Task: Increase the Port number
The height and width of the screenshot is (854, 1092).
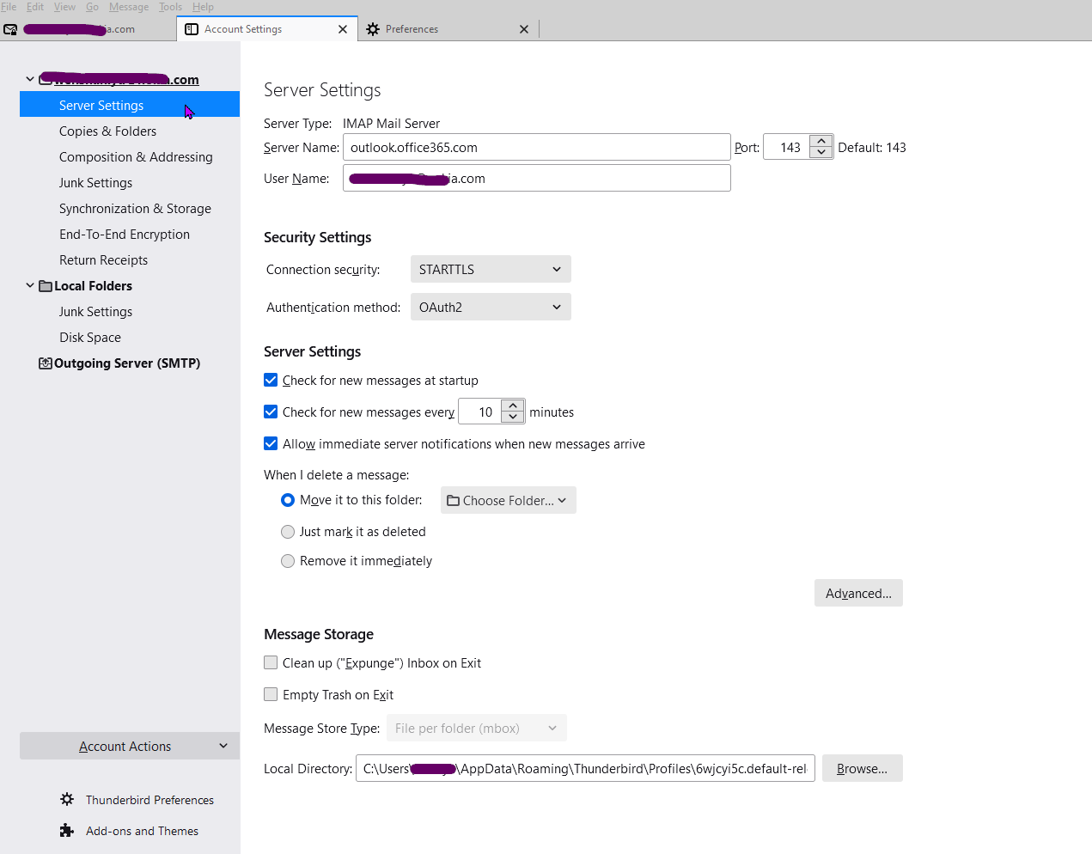Action: (x=821, y=141)
